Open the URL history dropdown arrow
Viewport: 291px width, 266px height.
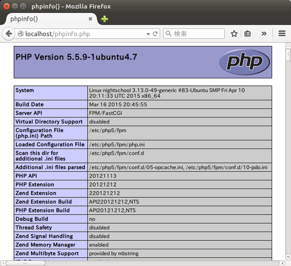pos(148,34)
